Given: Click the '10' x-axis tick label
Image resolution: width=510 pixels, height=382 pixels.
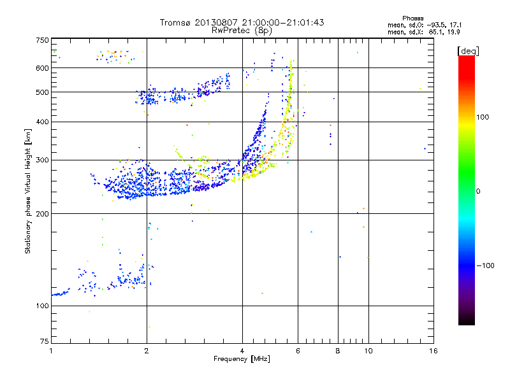Looking at the screenshot, I should [368, 351].
